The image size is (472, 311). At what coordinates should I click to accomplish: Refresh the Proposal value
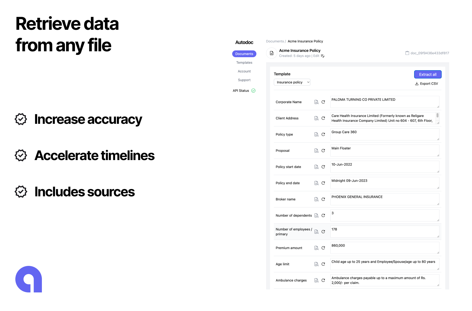pos(323,151)
